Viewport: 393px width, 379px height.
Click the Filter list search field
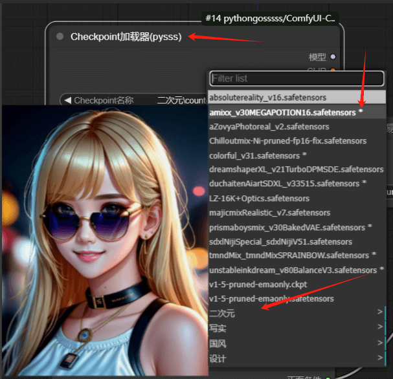click(297, 79)
